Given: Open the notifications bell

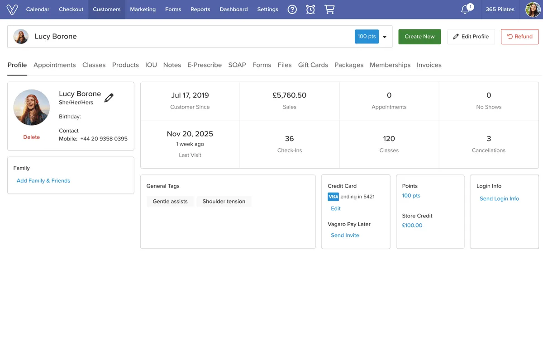Looking at the screenshot, I should click(466, 9).
